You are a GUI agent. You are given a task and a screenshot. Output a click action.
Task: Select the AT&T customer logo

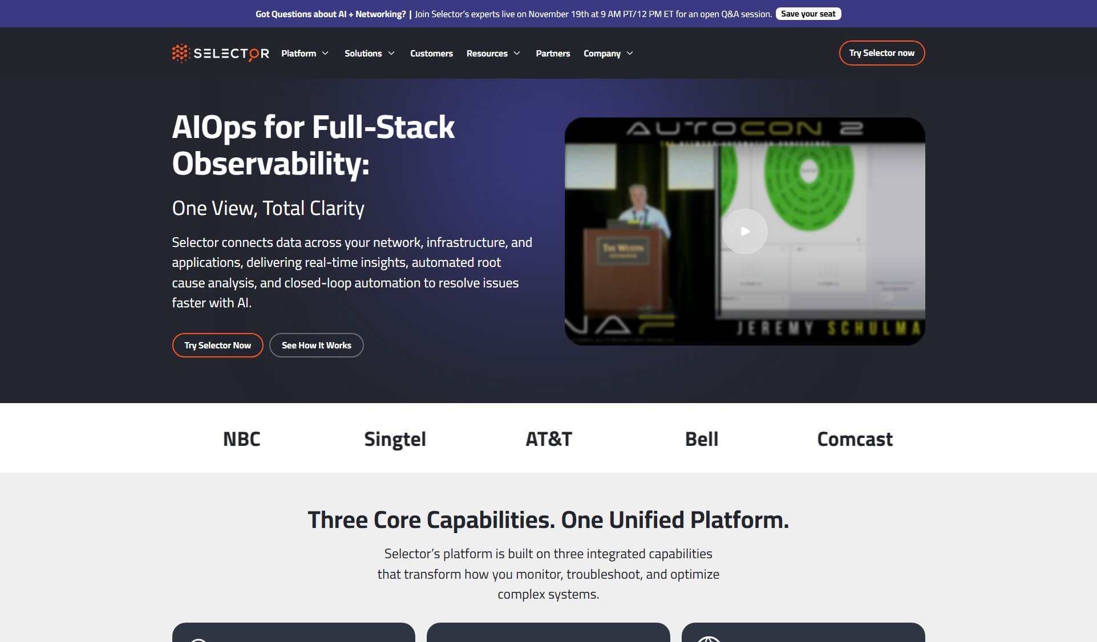548,438
